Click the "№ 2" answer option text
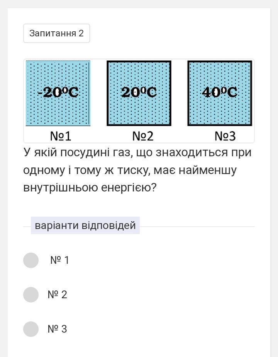Viewport: 278px width, 357px height. tap(58, 295)
